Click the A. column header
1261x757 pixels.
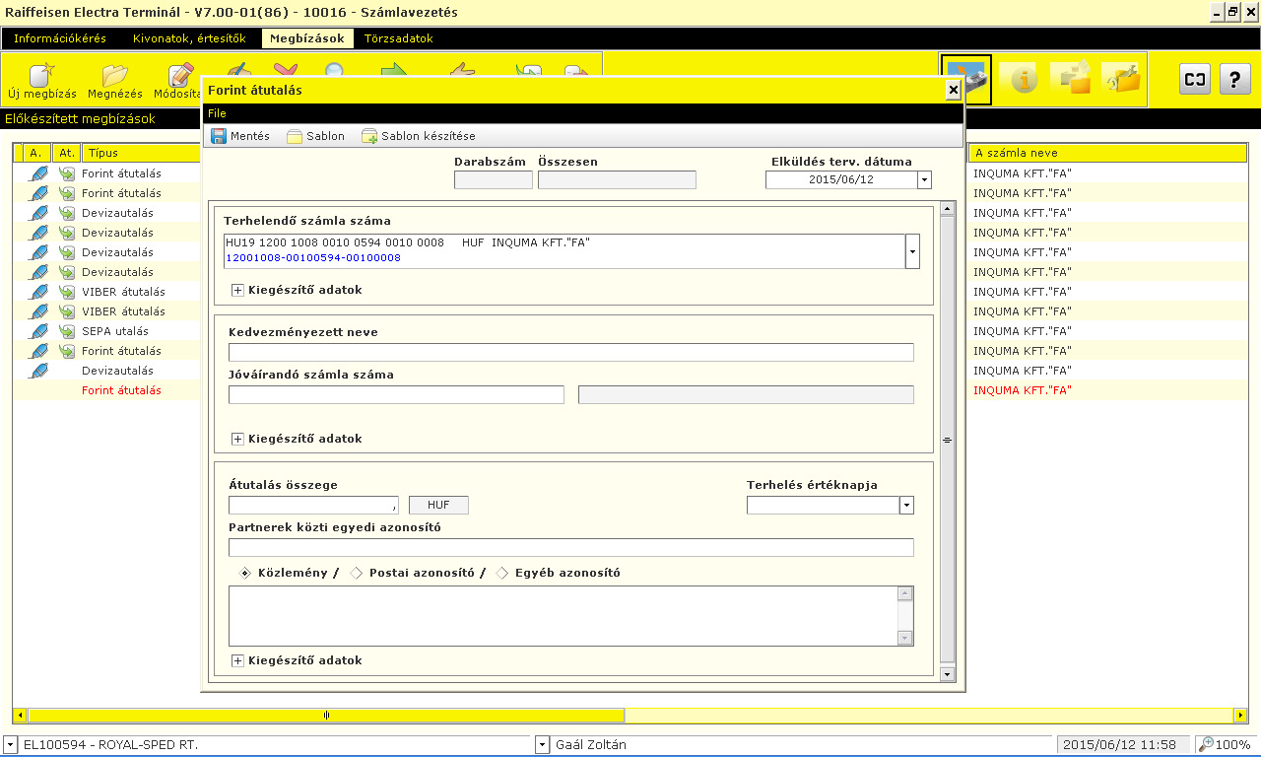pyautogui.click(x=36, y=153)
